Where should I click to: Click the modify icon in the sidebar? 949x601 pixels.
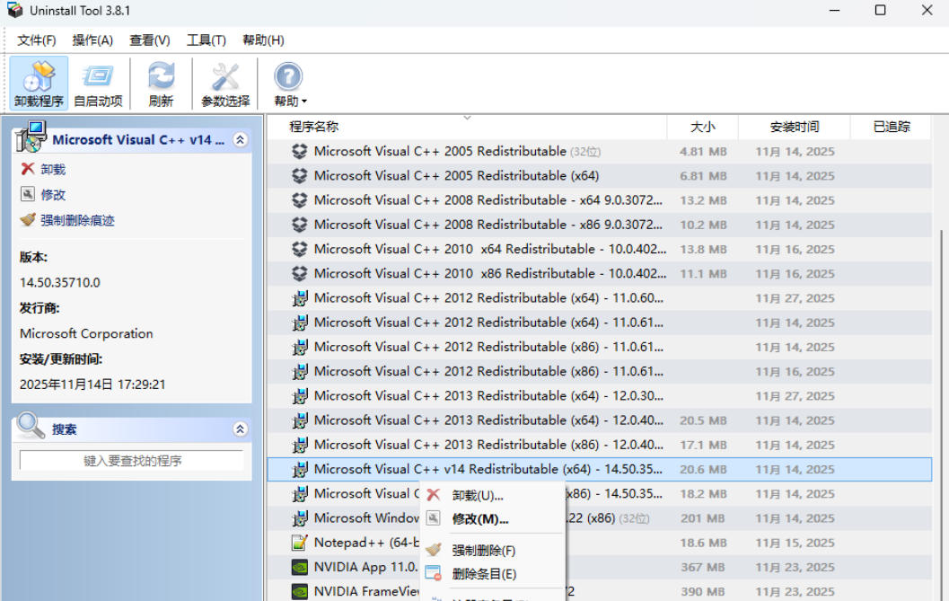click(x=27, y=194)
